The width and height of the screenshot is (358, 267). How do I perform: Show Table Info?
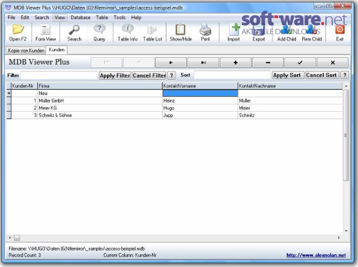pos(128,33)
